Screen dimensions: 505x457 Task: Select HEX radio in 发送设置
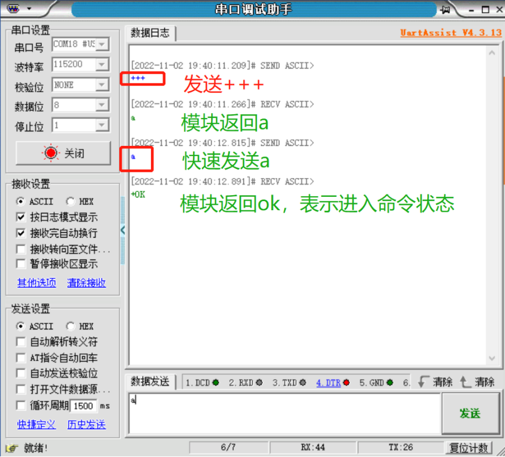(71, 326)
